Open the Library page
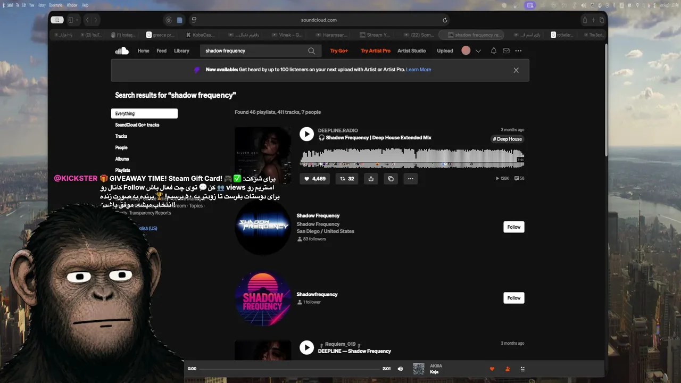Screen dimensions: 681x383 [181, 51]
